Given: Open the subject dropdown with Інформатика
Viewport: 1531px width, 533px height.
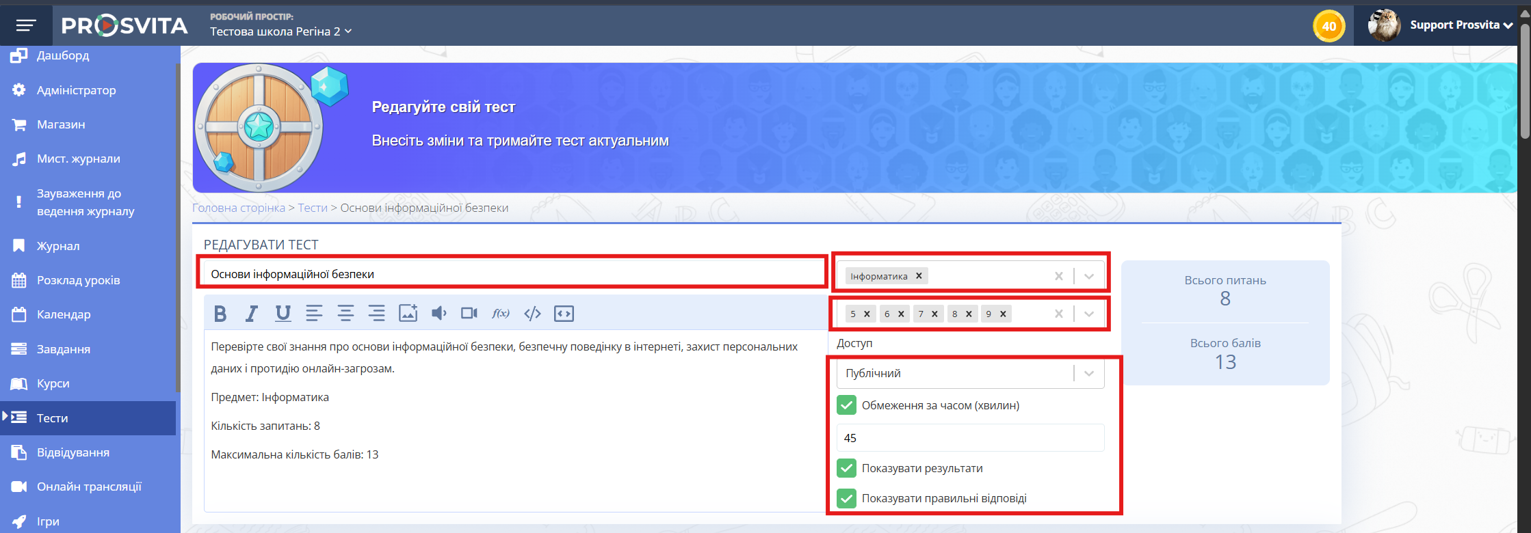Looking at the screenshot, I should 1089,276.
